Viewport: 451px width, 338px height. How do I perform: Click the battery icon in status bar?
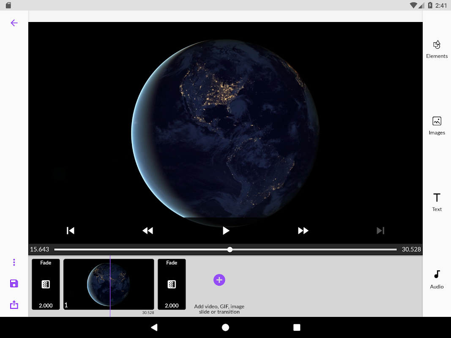coord(430,5)
